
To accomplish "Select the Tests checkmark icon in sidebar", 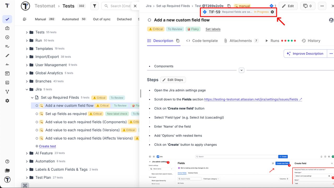I will 7,19.
